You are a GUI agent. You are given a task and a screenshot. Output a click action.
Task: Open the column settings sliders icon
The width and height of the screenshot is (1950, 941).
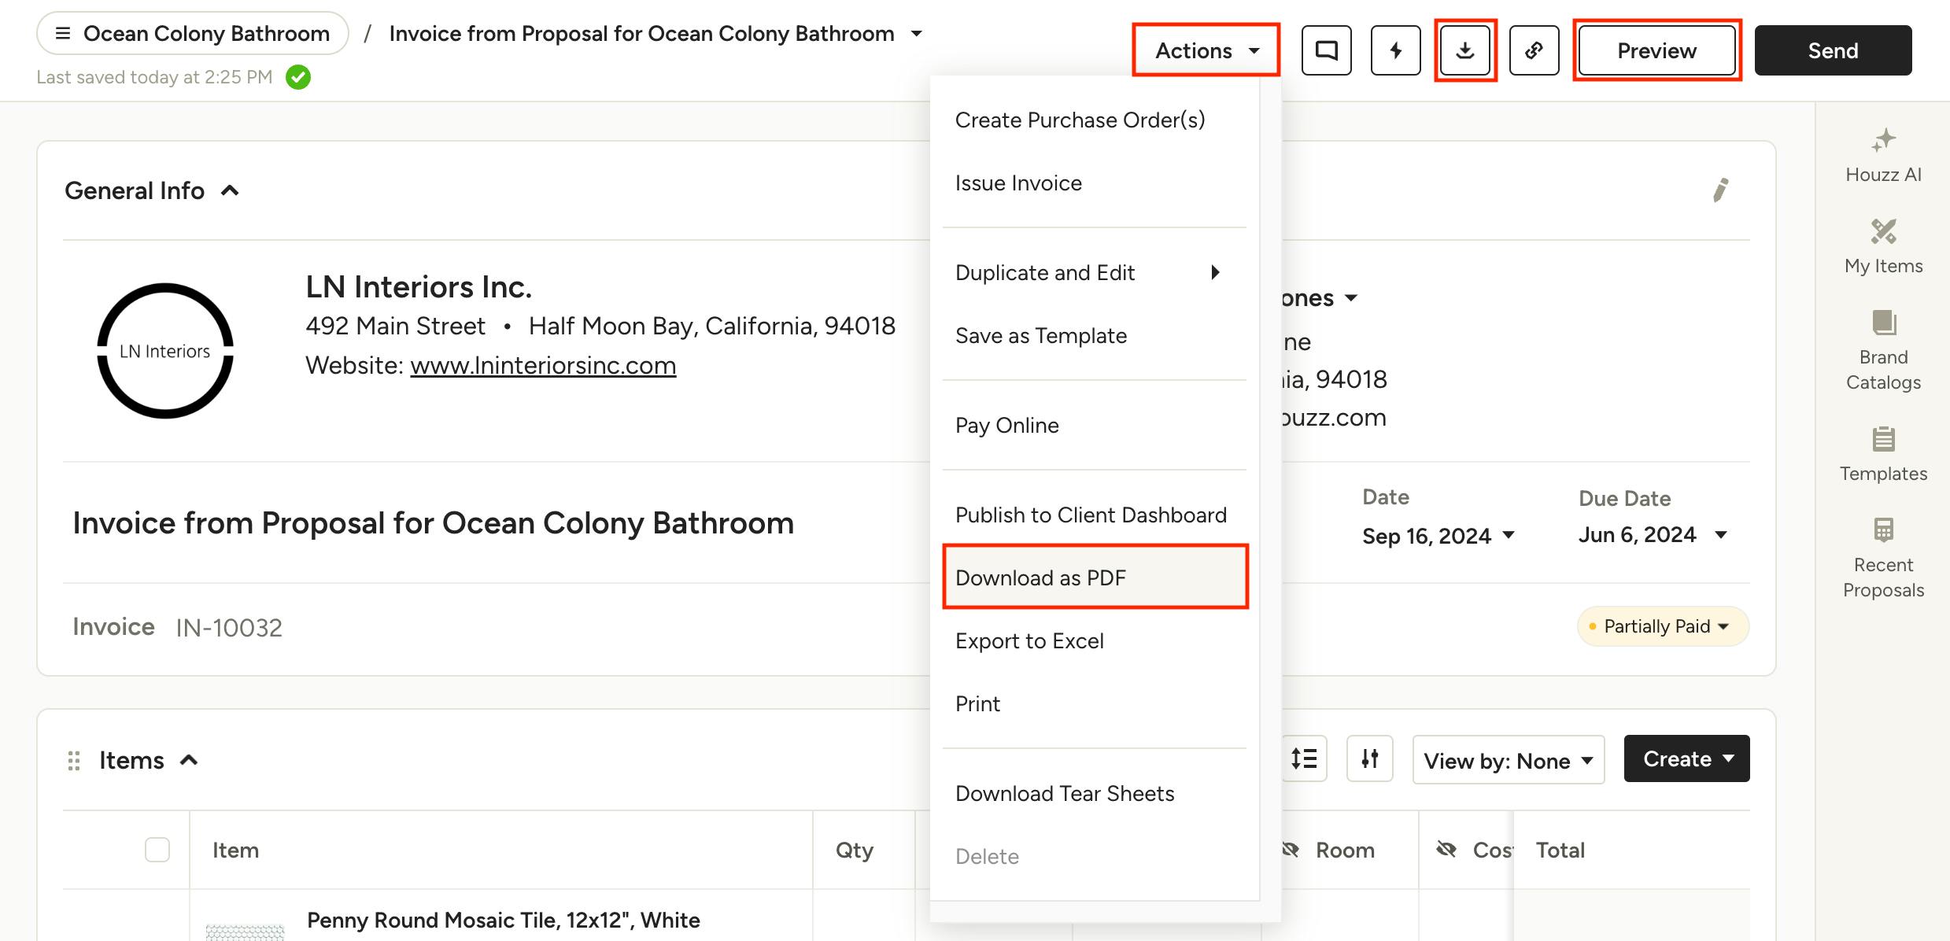1370,758
